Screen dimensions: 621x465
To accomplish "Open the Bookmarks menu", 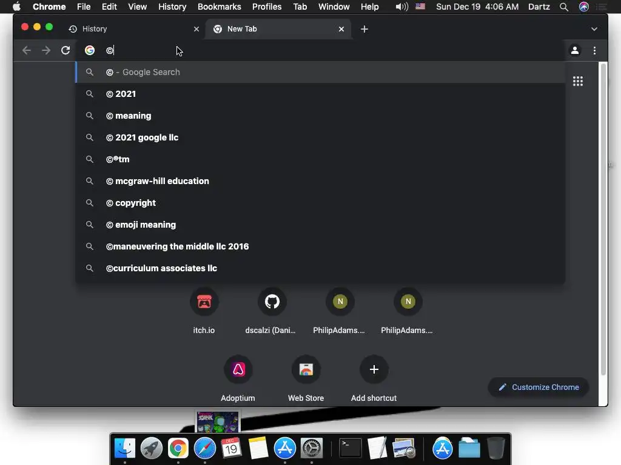I will (x=220, y=7).
